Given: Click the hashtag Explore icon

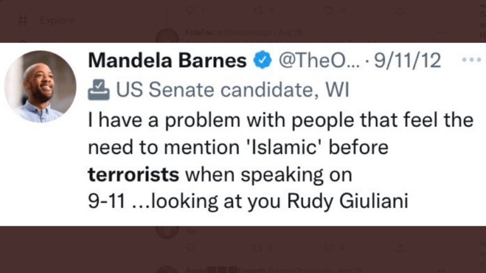Looking at the screenshot, I should click(23, 20).
